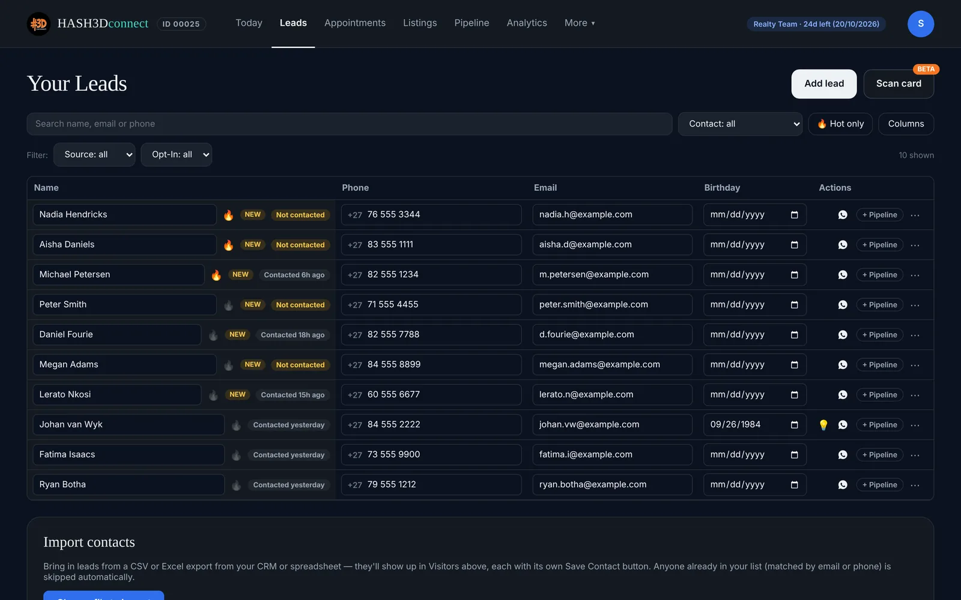
Task: Open WhatsApp chat for Nadia Hendricks
Action: [843, 215]
